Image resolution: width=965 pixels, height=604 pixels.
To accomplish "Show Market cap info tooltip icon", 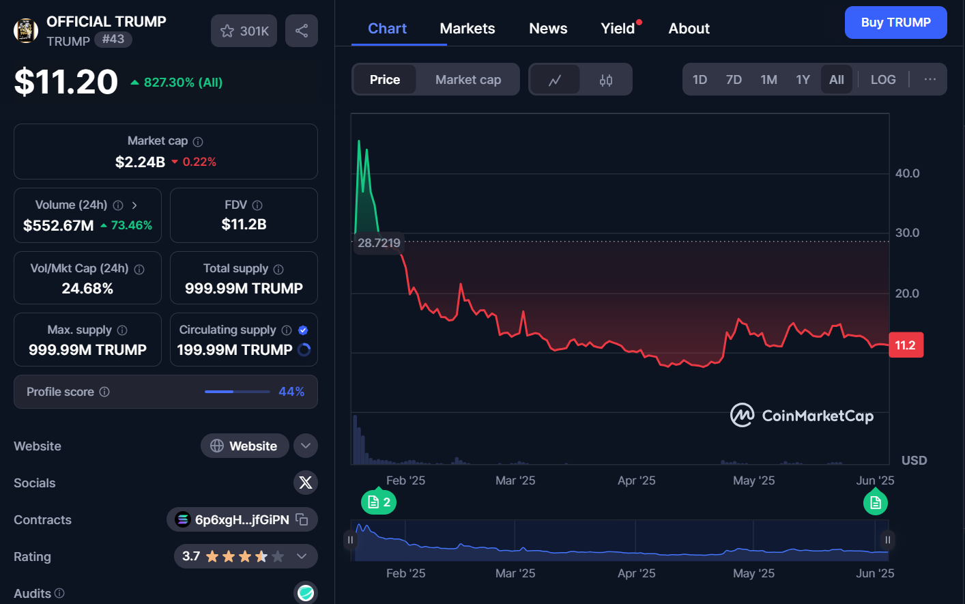I will click(x=198, y=142).
